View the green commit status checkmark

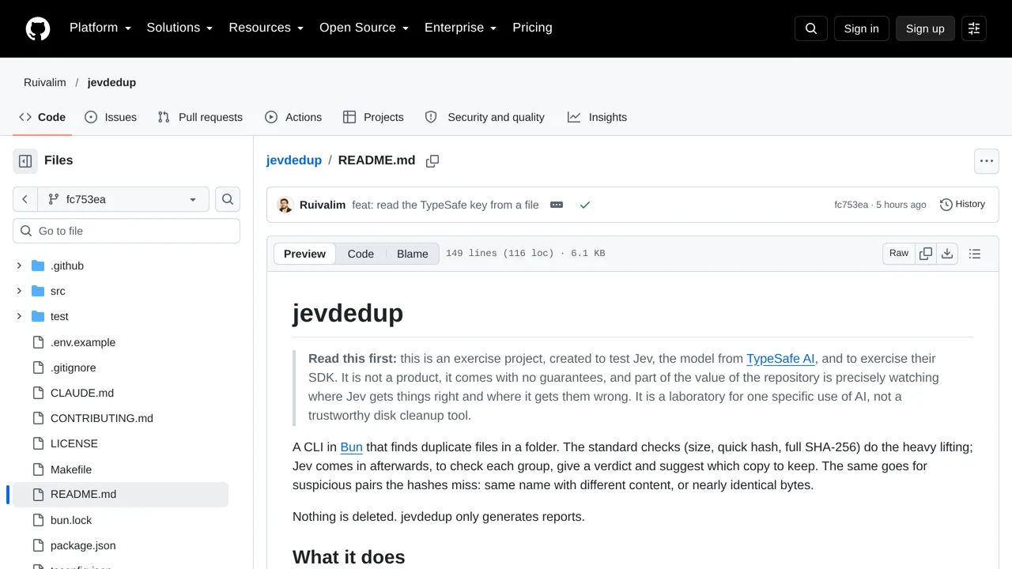tap(585, 205)
